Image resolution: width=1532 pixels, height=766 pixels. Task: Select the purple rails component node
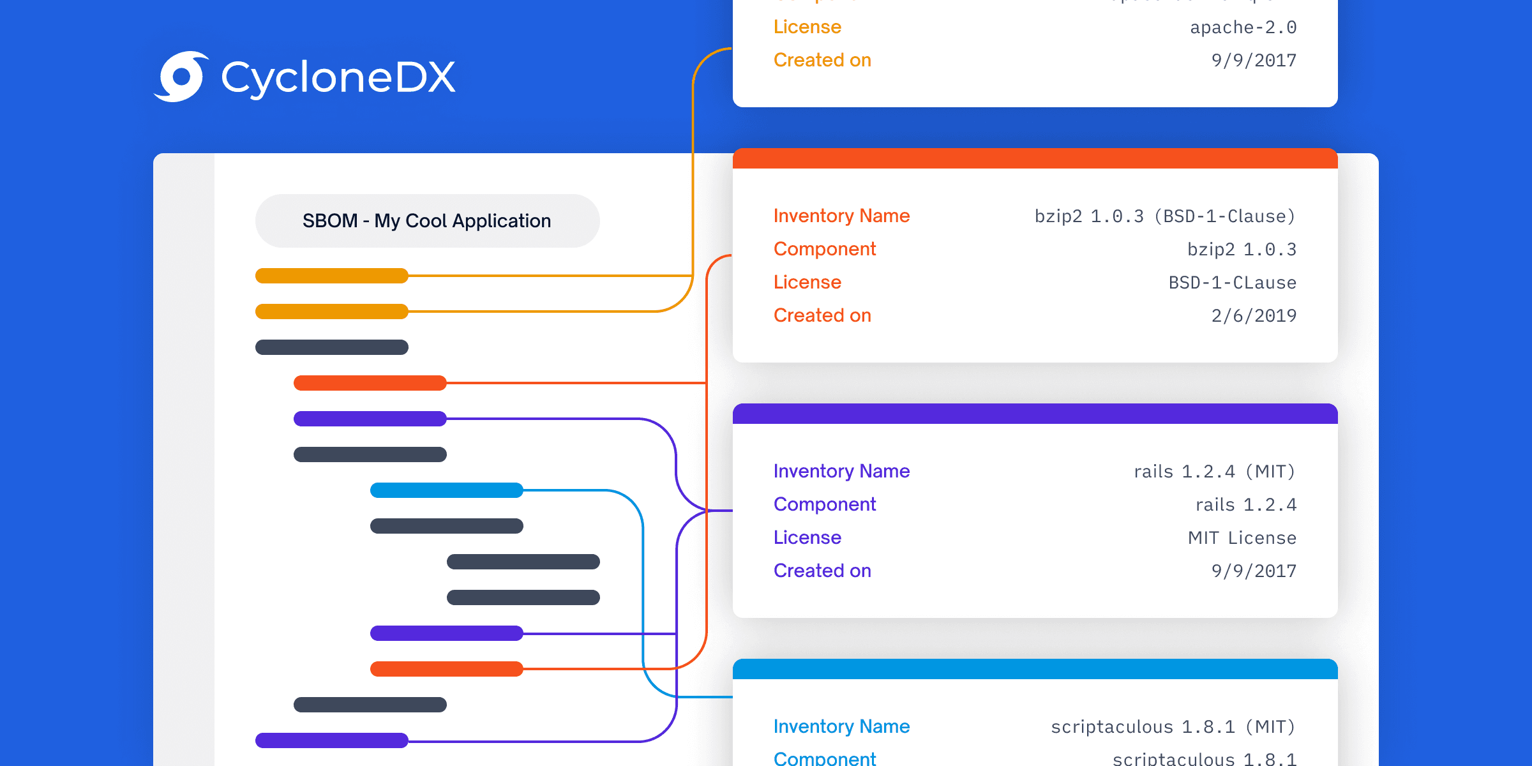pyautogui.click(x=370, y=418)
